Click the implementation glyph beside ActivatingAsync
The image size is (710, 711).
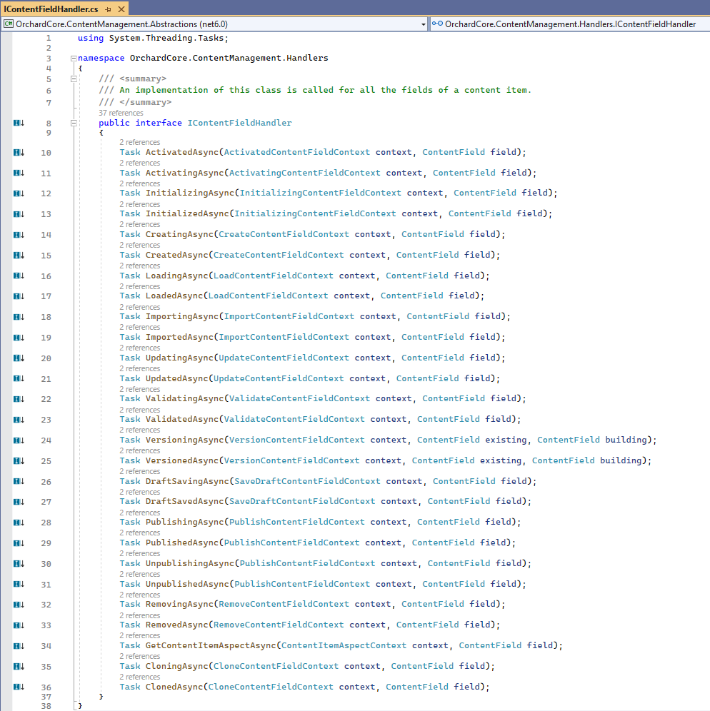pos(19,173)
